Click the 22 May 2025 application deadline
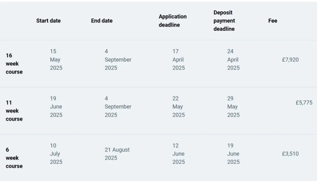Image resolution: width=317 pixels, height=181 pixels. click(178, 107)
